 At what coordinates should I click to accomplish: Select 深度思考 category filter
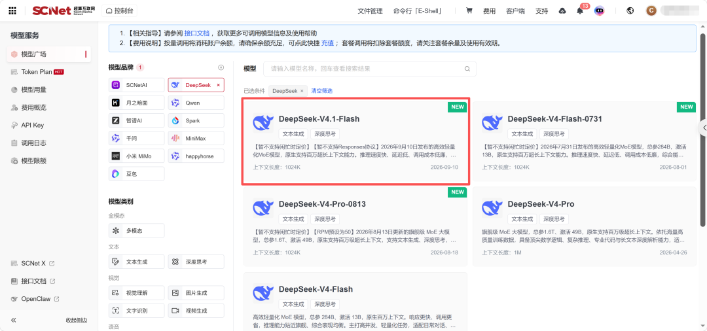point(196,262)
